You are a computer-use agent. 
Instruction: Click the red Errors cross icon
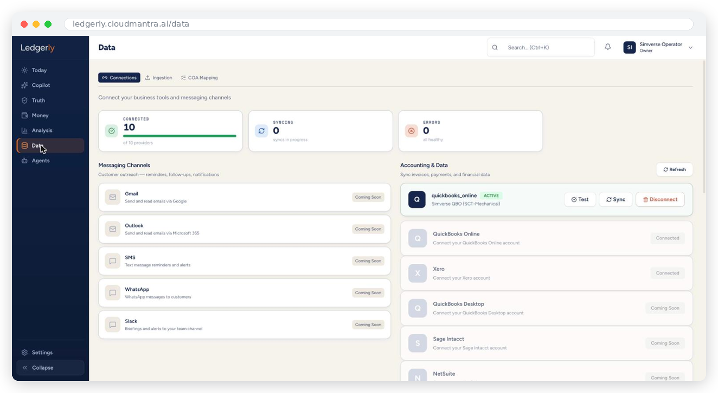[x=412, y=131]
